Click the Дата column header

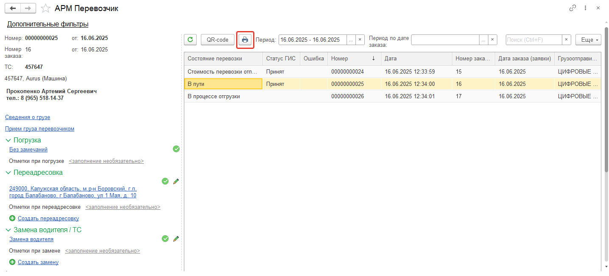point(417,59)
